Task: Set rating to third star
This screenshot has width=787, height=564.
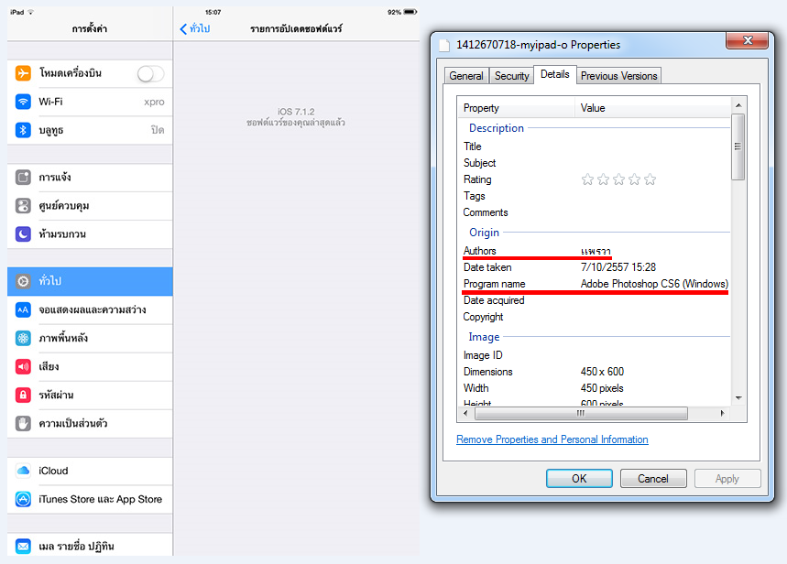Action: tap(618, 179)
